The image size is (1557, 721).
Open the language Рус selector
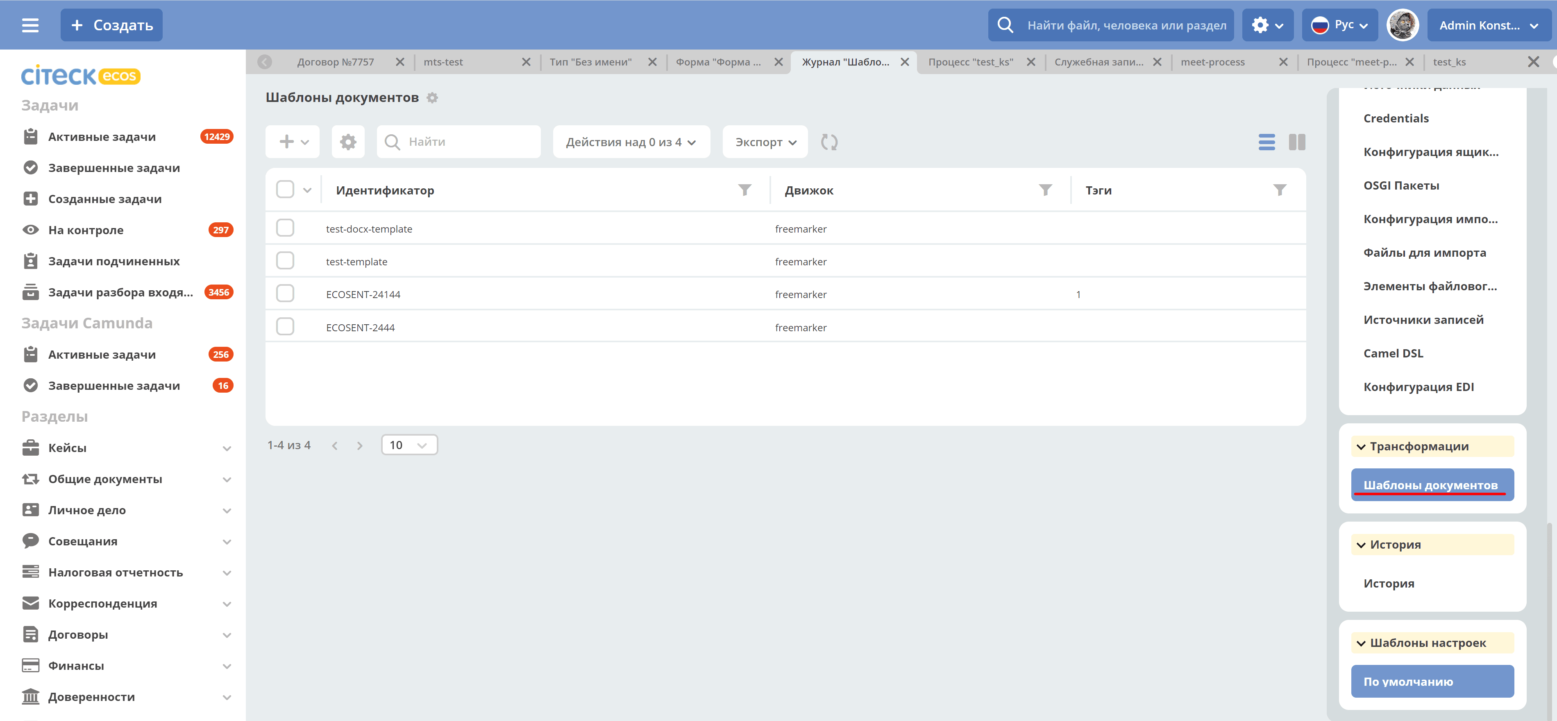tap(1339, 25)
